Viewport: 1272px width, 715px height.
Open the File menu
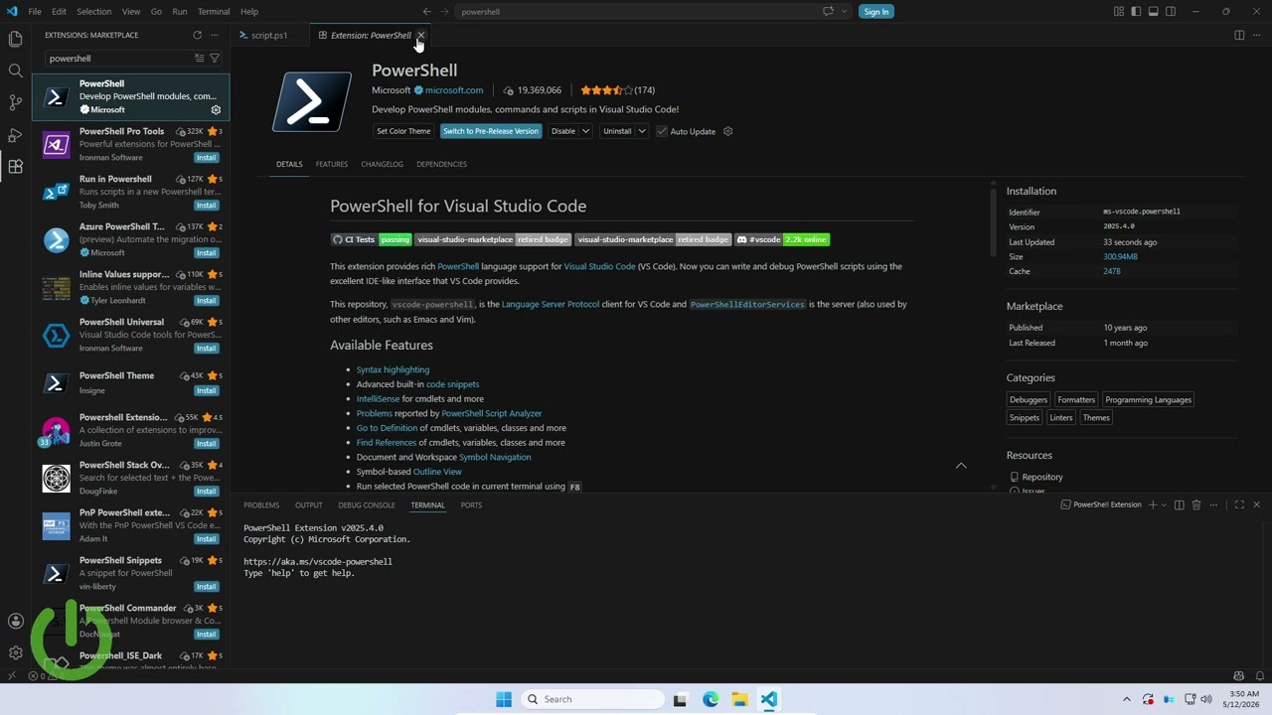(35, 12)
